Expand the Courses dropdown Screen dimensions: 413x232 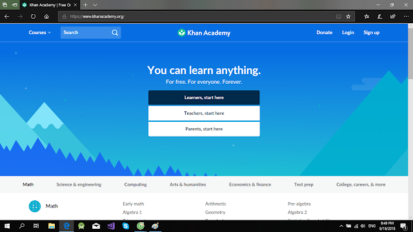39,33
